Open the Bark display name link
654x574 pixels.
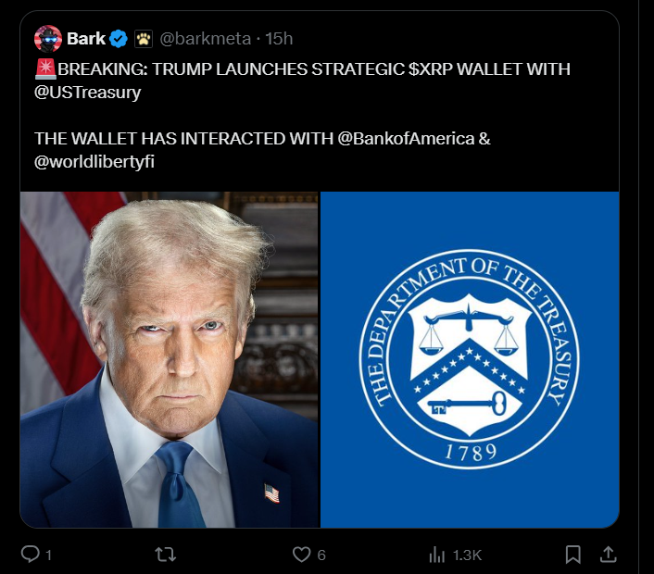86,39
